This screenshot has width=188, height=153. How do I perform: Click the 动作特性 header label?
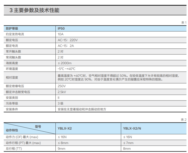(12, 130)
